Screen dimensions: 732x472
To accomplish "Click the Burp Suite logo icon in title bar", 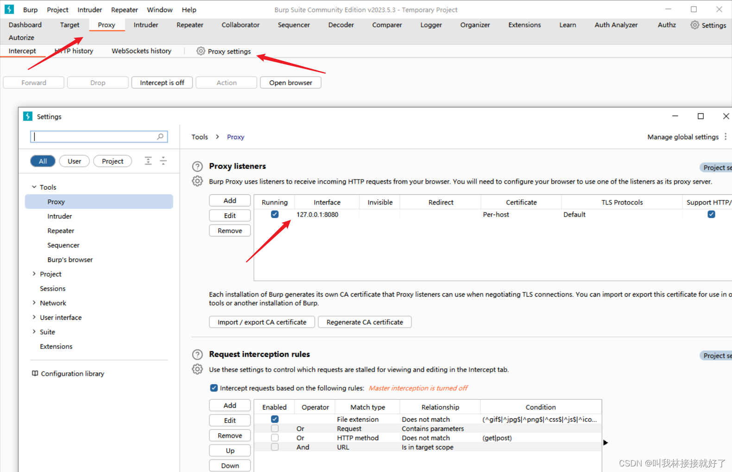I will pos(9,9).
